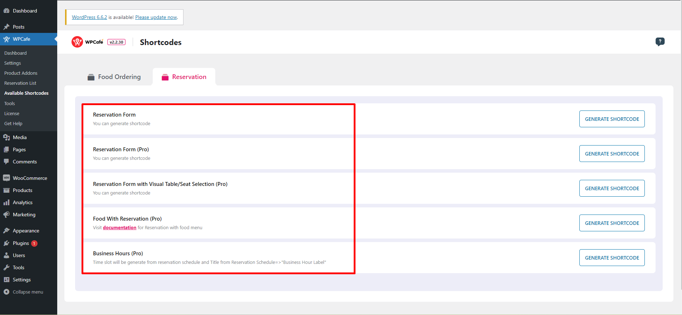
Task: Click the WPCafe icon in the sidebar menu
Action: [6, 39]
